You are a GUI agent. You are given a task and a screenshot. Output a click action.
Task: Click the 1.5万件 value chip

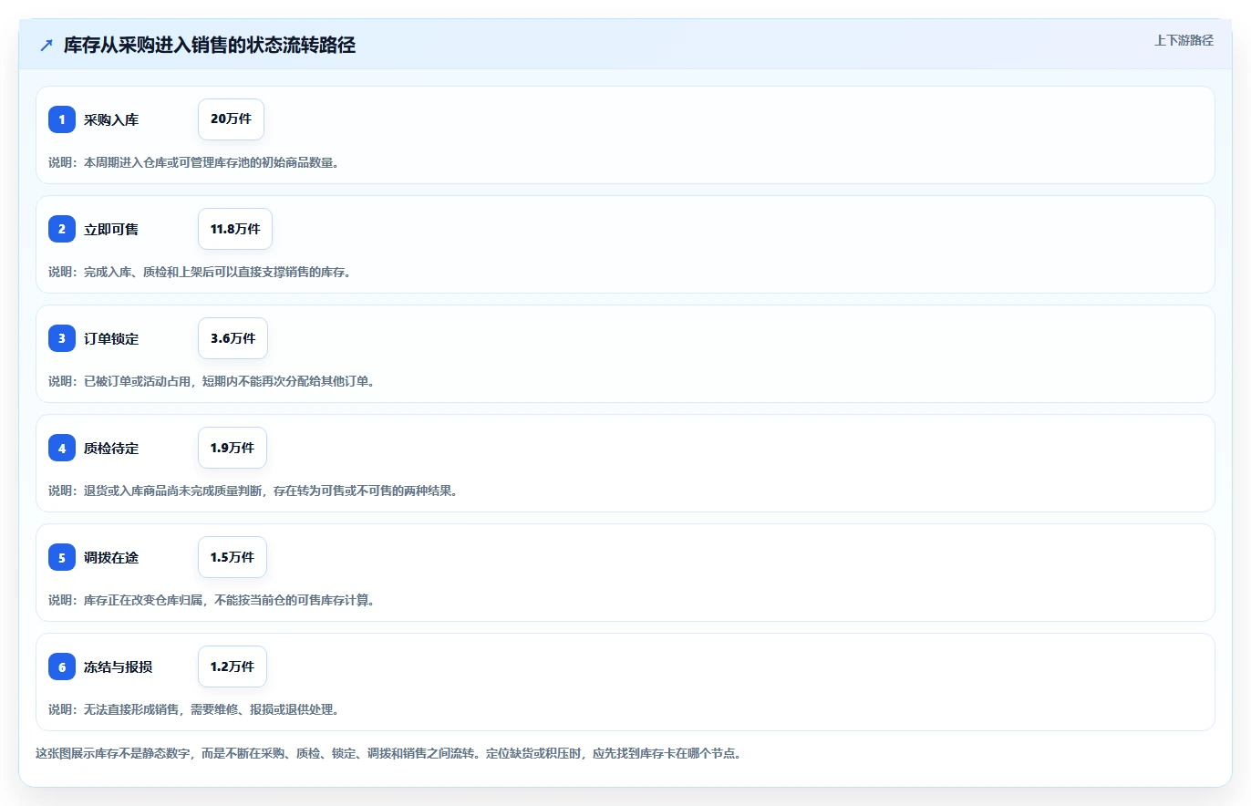click(233, 557)
